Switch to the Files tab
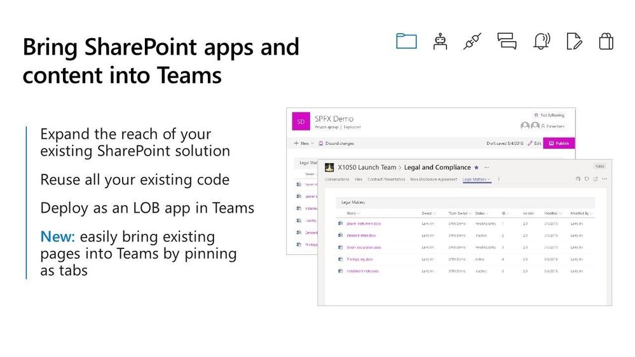 click(x=358, y=179)
